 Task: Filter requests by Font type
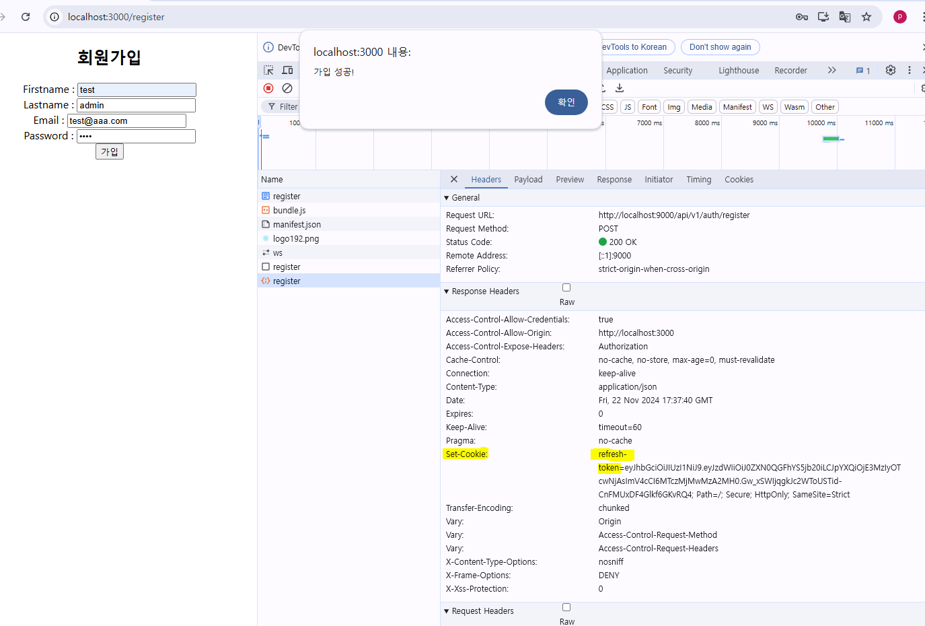point(649,107)
